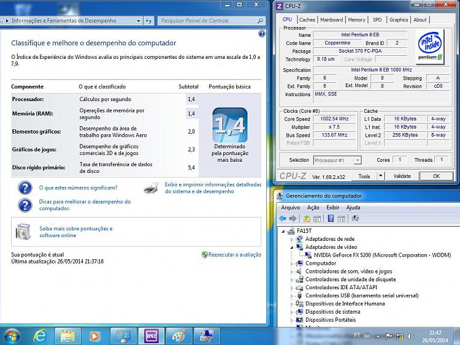This screenshot has width=460, height=345.
Task: Switch to the Caches tab in CPU-Z
Action: pyautogui.click(x=307, y=20)
